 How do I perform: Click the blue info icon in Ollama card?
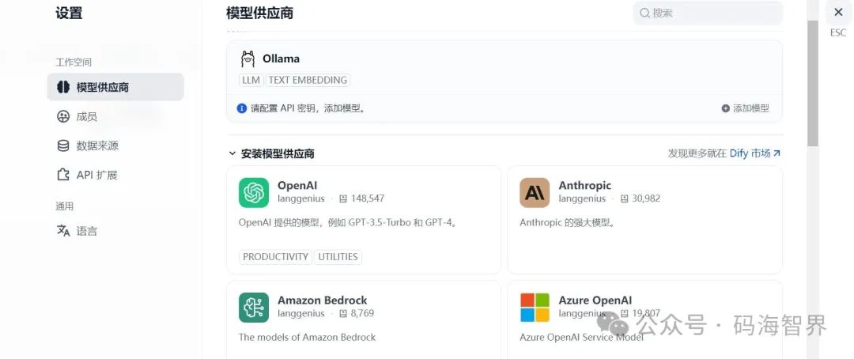pos(242,108)
